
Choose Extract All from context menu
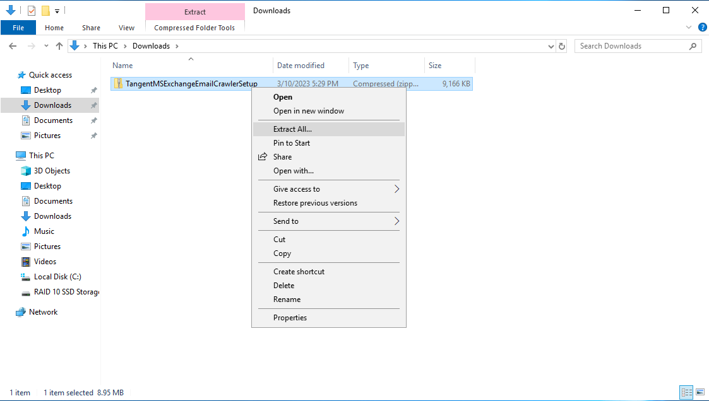point(292,129)
